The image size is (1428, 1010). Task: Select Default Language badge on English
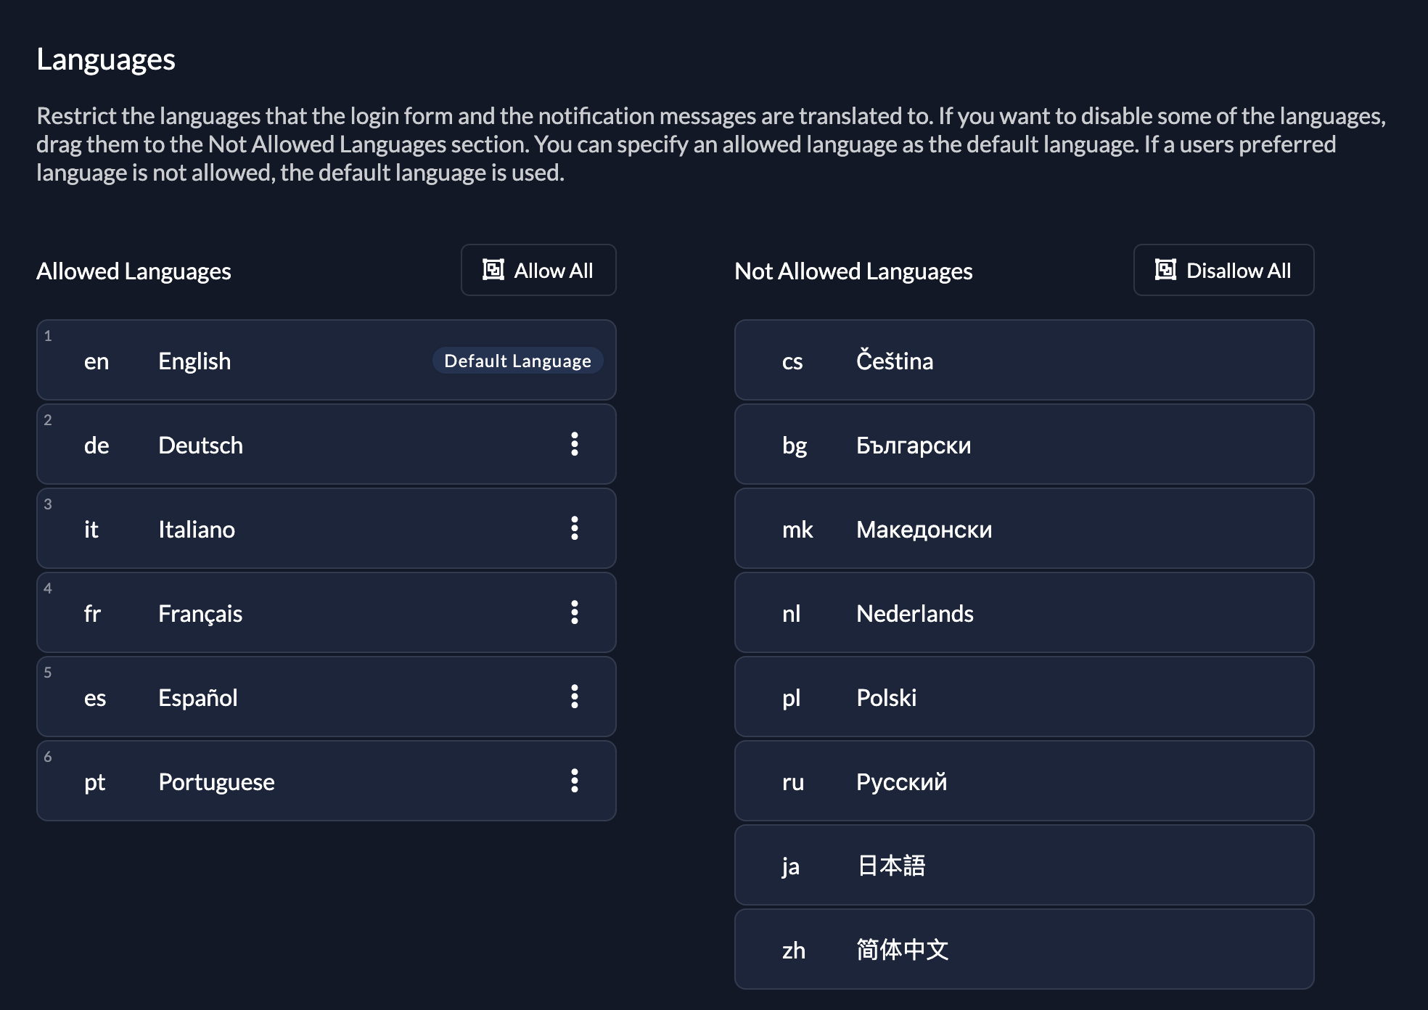pos(517,360)
